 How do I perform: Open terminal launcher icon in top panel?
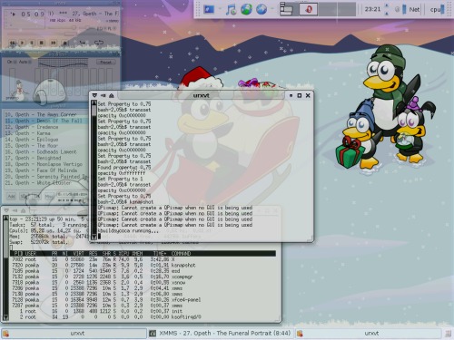(x=209, y=9)
